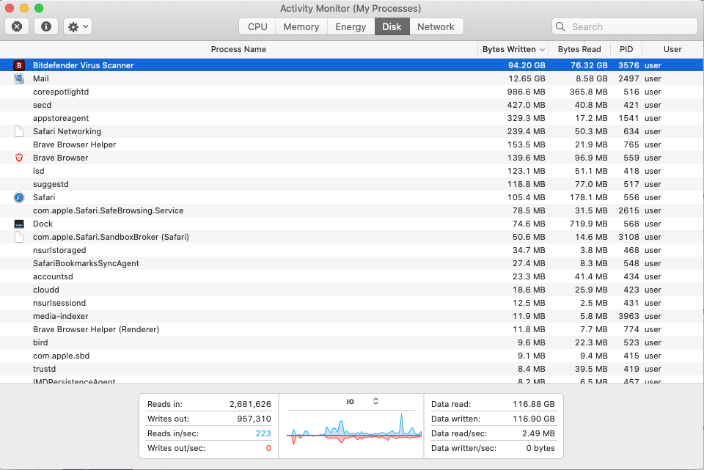The image size is (704, 470).
Task: Switch graph type with IO stepper
Action: pyautogui.click(x=375, y=401)
